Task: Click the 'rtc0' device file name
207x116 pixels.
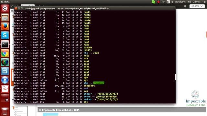Action: coord(86,56)
